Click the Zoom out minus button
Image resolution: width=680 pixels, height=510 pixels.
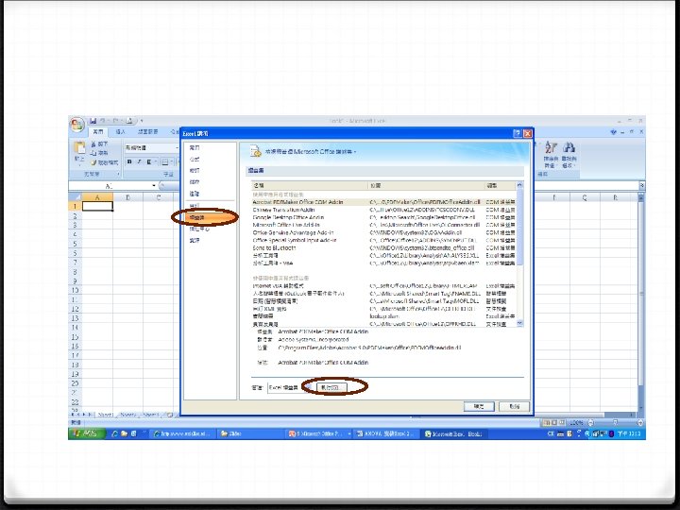point(590,422)
